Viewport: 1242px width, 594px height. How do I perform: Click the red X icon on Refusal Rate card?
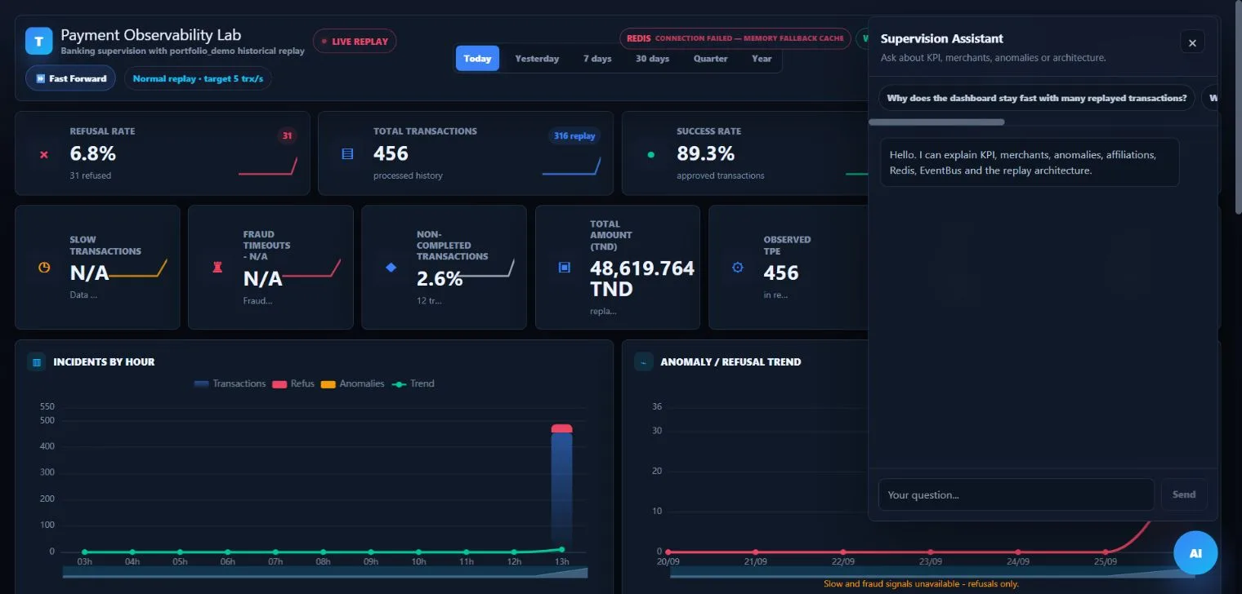click(44, 154)
